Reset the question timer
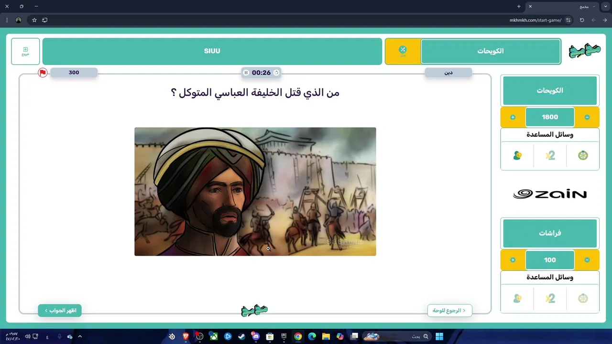Image resolution: width=612 pixels, height=344 pixels. (276, 73)
